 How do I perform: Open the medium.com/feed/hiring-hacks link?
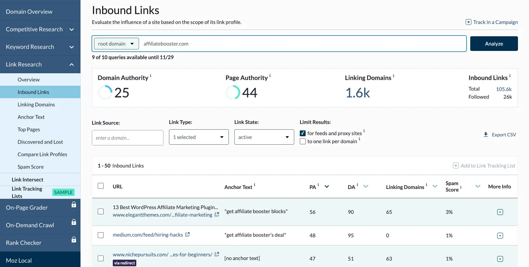click(147, 234)
